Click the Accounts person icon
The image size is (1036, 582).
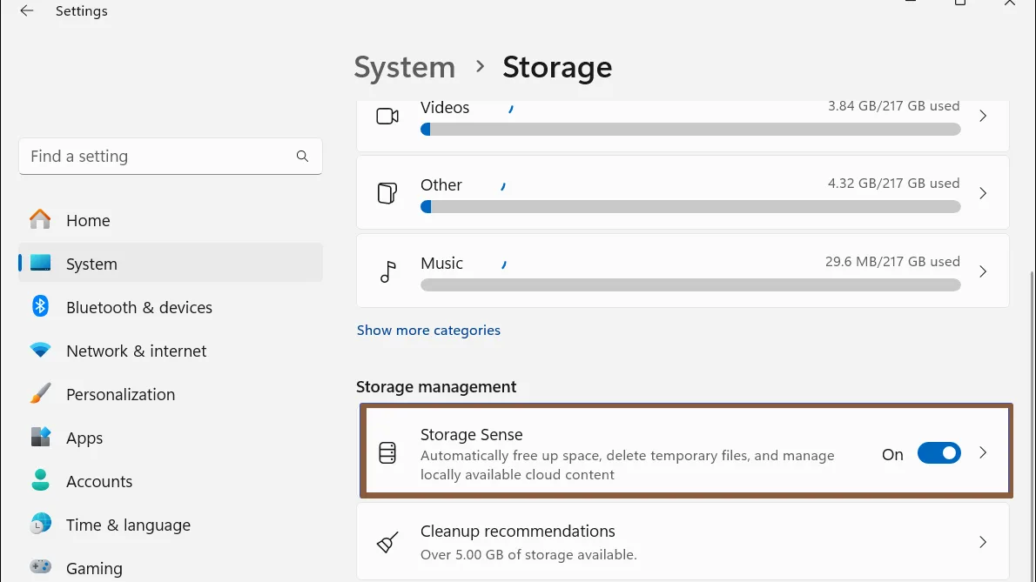click(x=40, y=480)
